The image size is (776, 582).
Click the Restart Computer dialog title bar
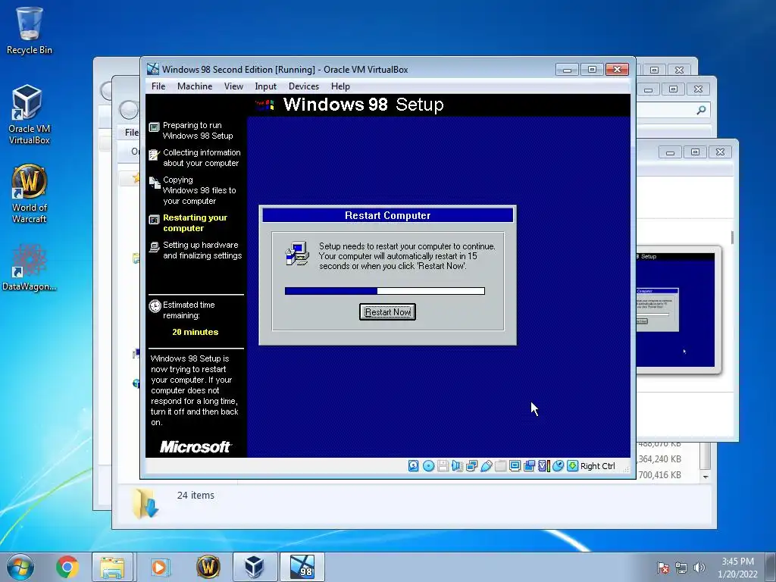click(x=387, y=215)
